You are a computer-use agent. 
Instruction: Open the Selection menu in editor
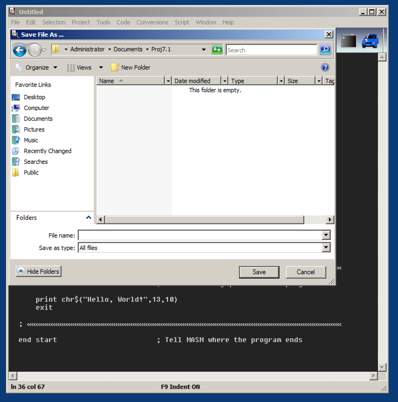[54, 22]
